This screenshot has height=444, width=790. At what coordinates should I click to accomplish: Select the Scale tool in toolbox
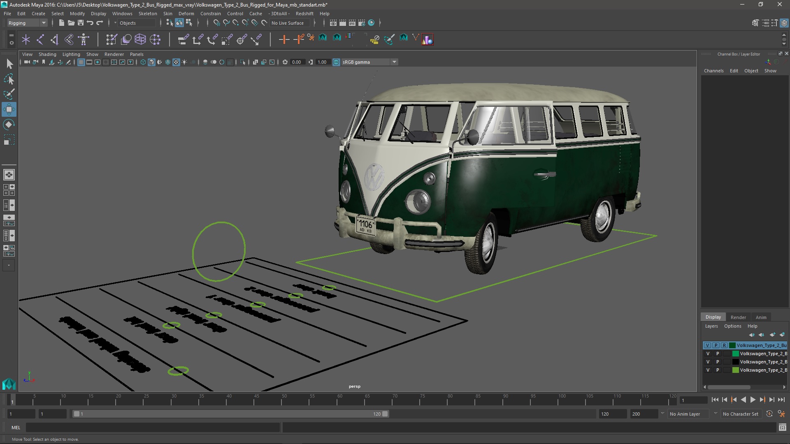(x=9, y=140)
